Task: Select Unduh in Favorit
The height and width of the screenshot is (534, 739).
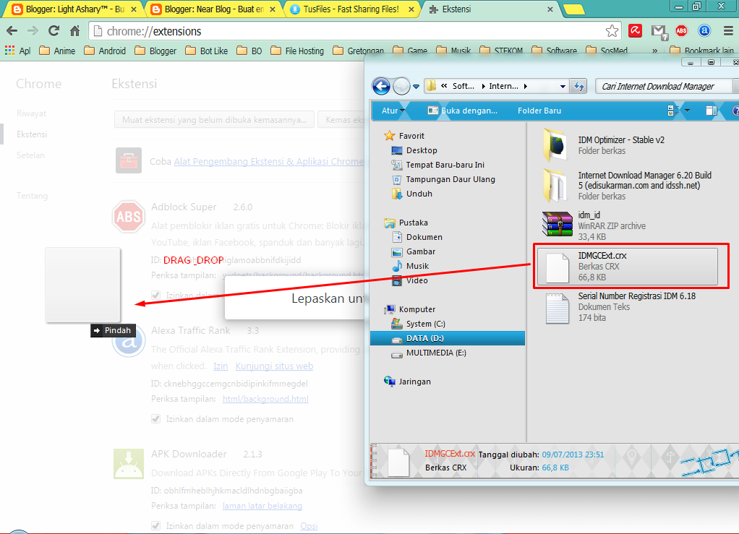Action: (x=411, y=194)
